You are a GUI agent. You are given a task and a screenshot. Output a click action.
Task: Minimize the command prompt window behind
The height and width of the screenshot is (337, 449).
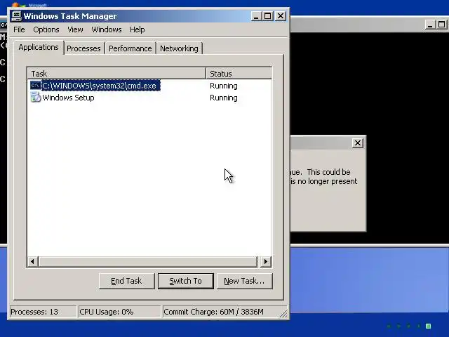(x=430, y=25)
